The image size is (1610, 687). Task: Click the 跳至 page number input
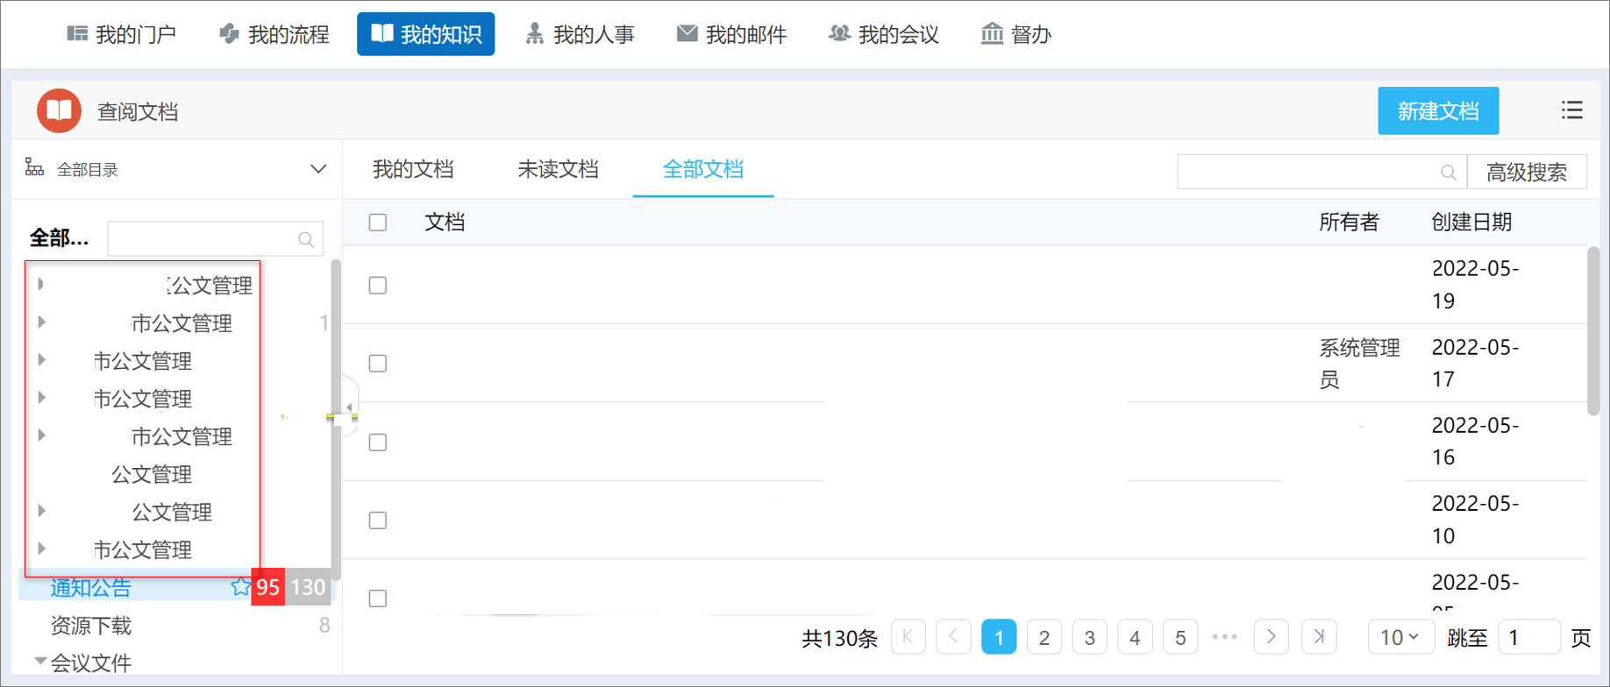pos(1529,637)
